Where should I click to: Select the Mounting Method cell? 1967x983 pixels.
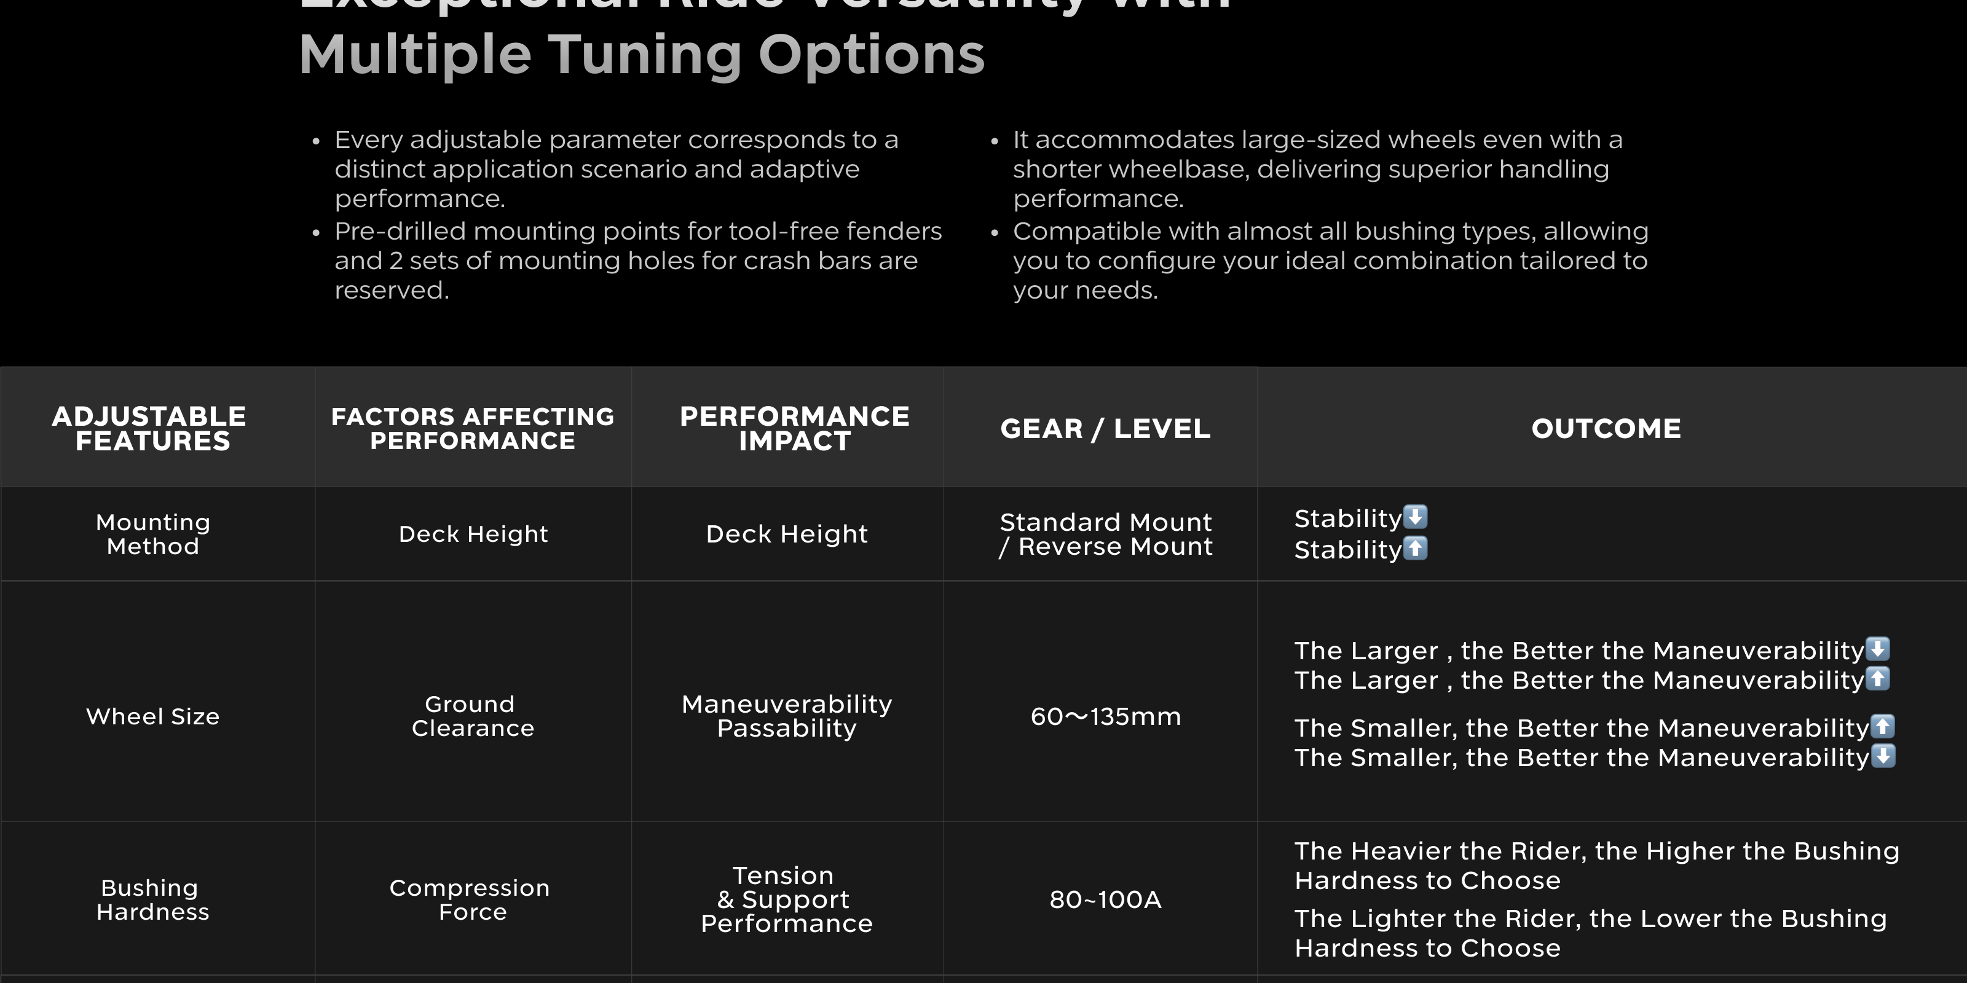point(152,535)
